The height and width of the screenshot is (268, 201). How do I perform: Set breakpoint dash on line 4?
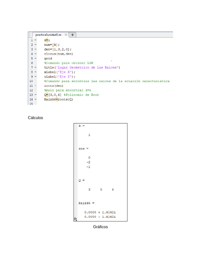pos(36,54)
